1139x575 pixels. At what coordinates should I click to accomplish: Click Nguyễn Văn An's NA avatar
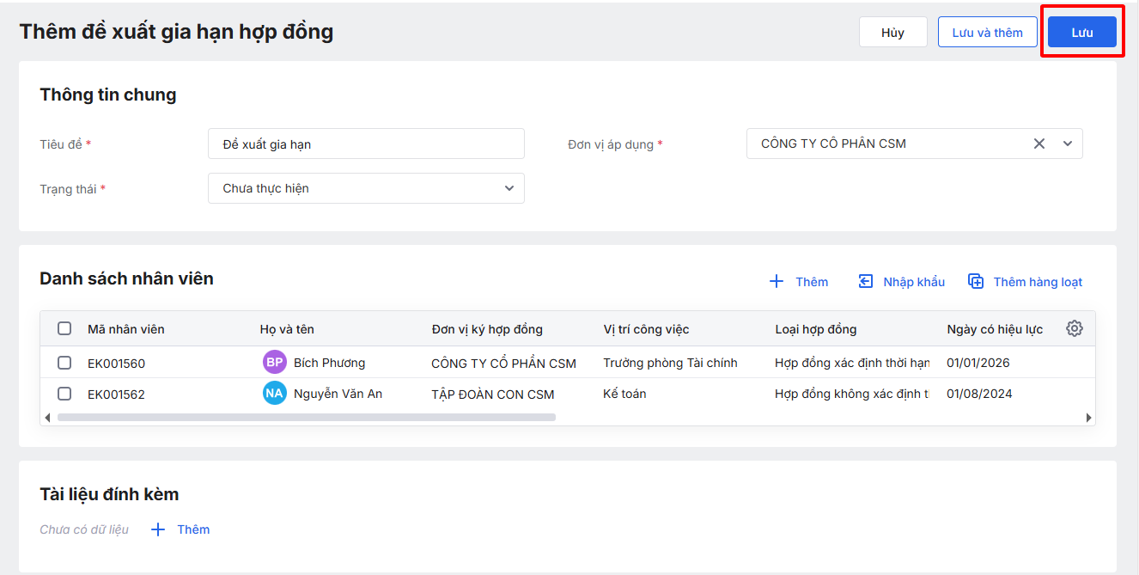tap(274, 394)
